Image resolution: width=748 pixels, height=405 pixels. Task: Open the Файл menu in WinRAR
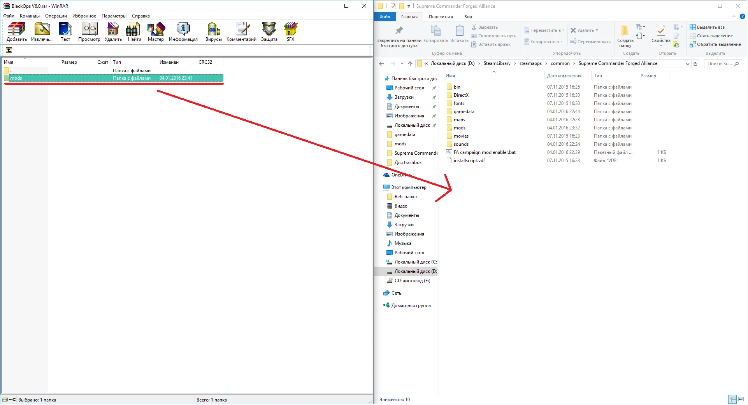click(x=8, y=16)
